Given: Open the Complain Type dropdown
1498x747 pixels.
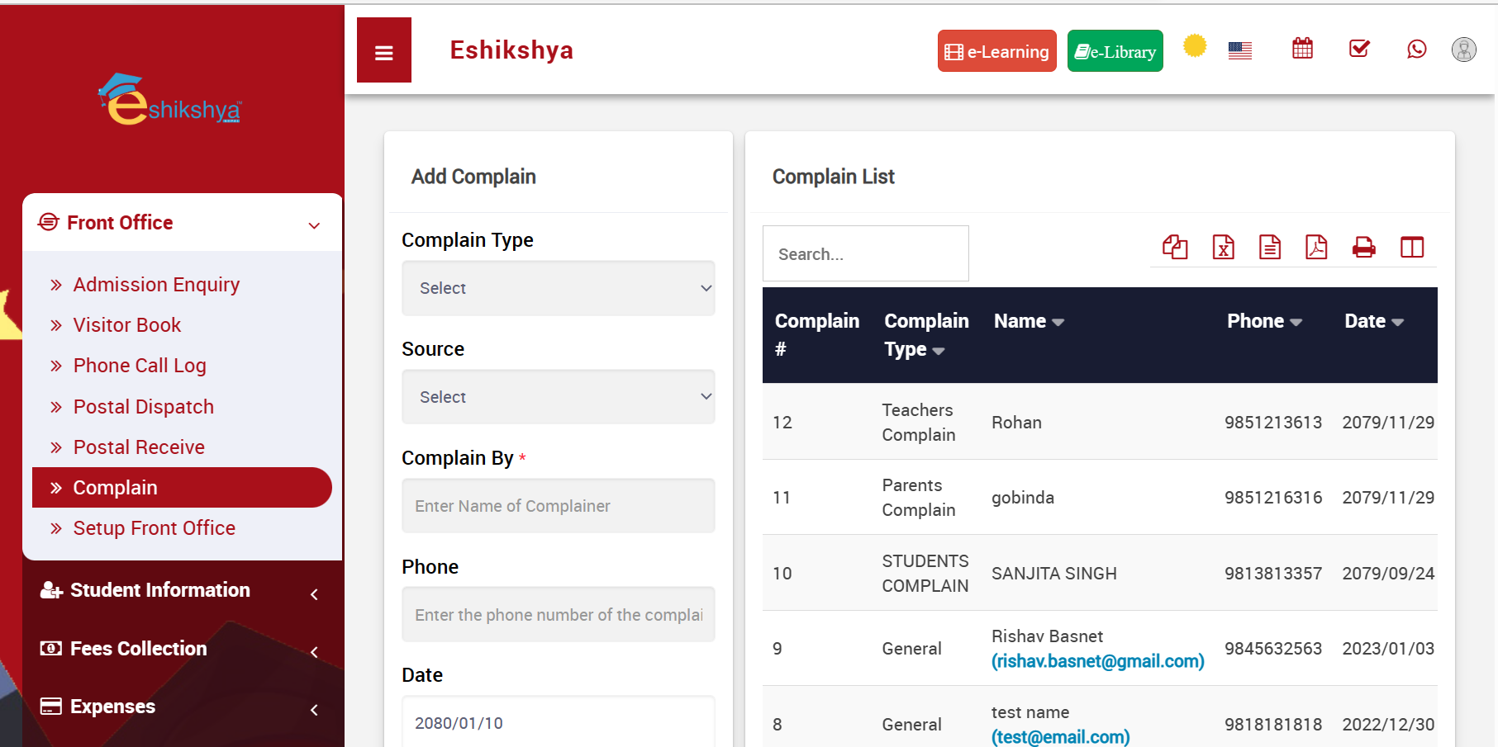Looking at the screenshot, I should click(x=558, y=288).
